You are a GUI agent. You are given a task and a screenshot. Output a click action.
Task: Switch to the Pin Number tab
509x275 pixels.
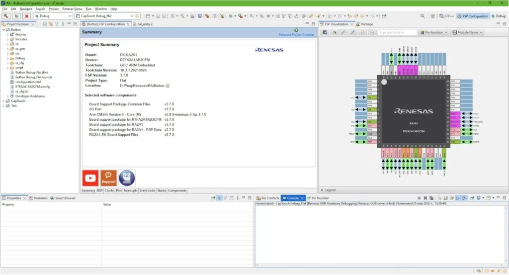click(x=318, y=198)
